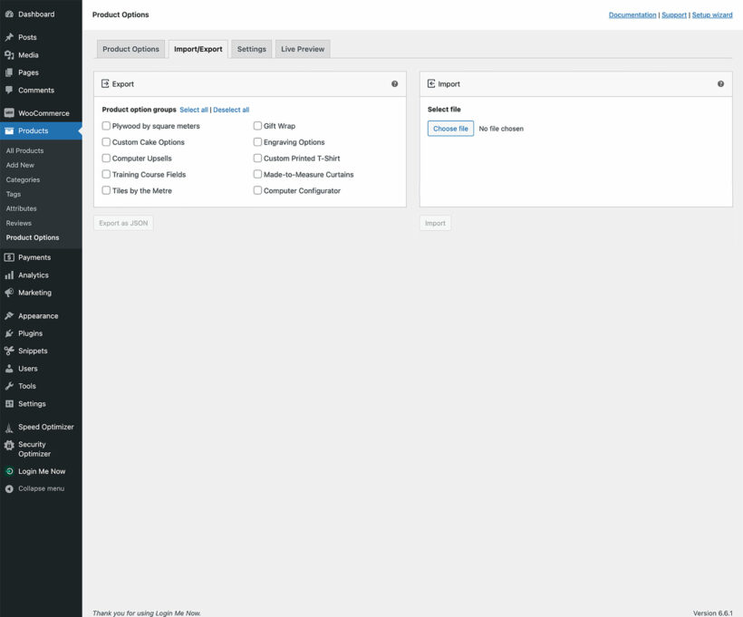Click the help icon on the Import panel
743x617 pixels.
(720, 82)
